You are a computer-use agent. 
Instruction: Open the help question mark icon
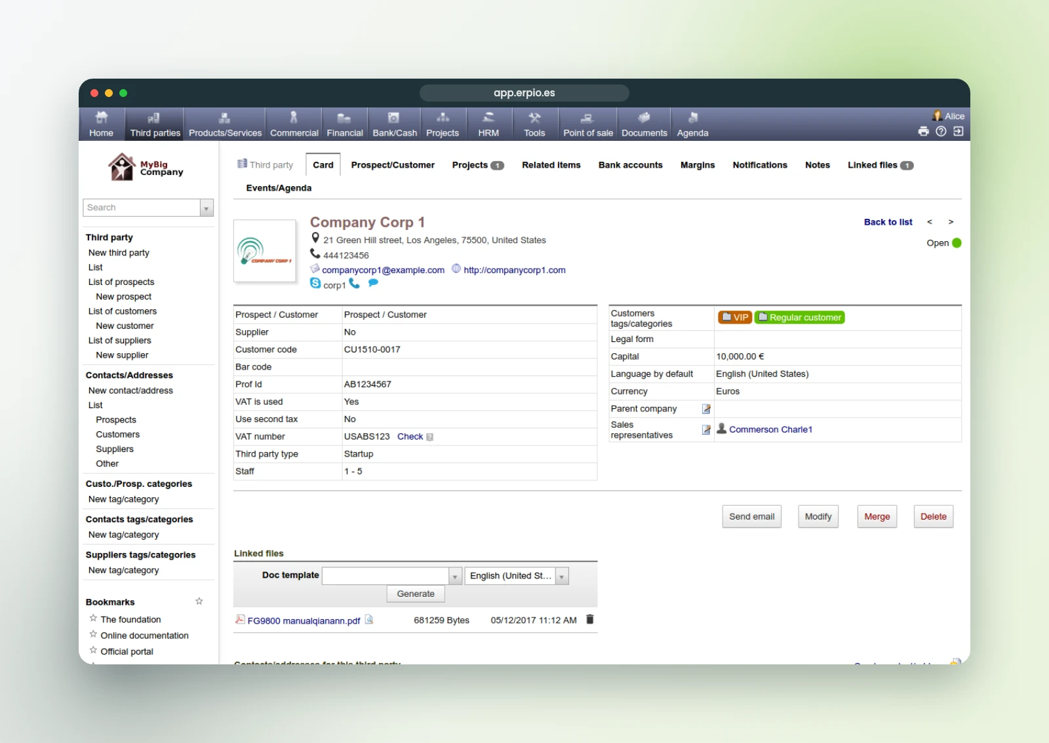tap(941, 131)
